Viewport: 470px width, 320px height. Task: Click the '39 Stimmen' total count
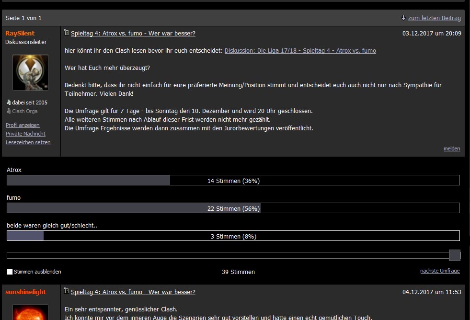tap(238, 272)
